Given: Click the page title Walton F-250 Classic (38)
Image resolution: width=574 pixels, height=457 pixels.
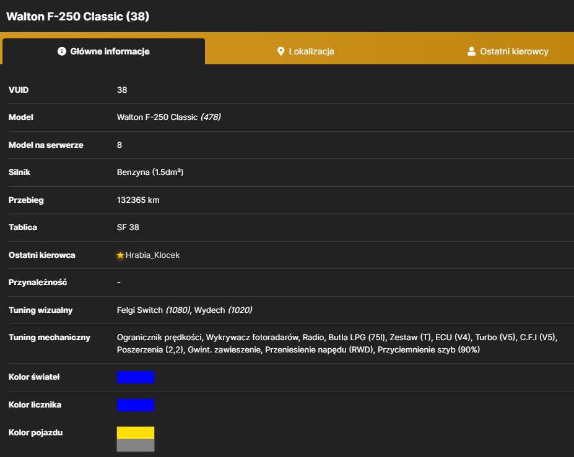Looking at the screenshot, I should coord(77,17).
